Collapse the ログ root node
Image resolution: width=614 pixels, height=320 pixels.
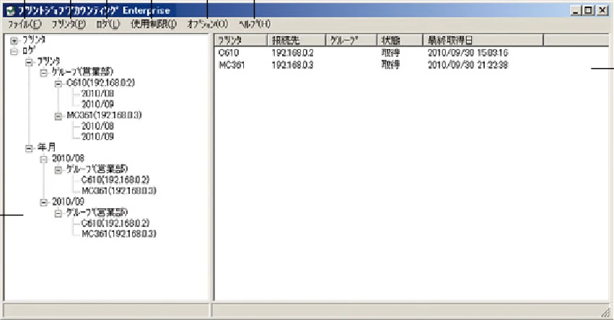coord(14,51)
